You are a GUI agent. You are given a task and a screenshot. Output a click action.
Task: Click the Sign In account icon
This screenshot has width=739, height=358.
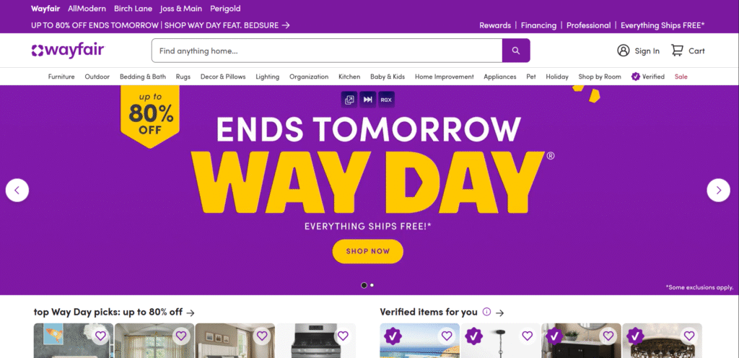pos(623,51)
